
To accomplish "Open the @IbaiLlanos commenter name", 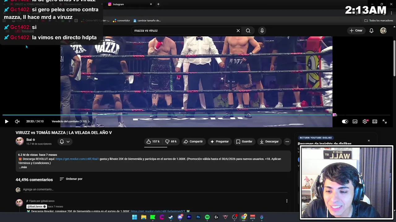I will (x=37, y=207).
